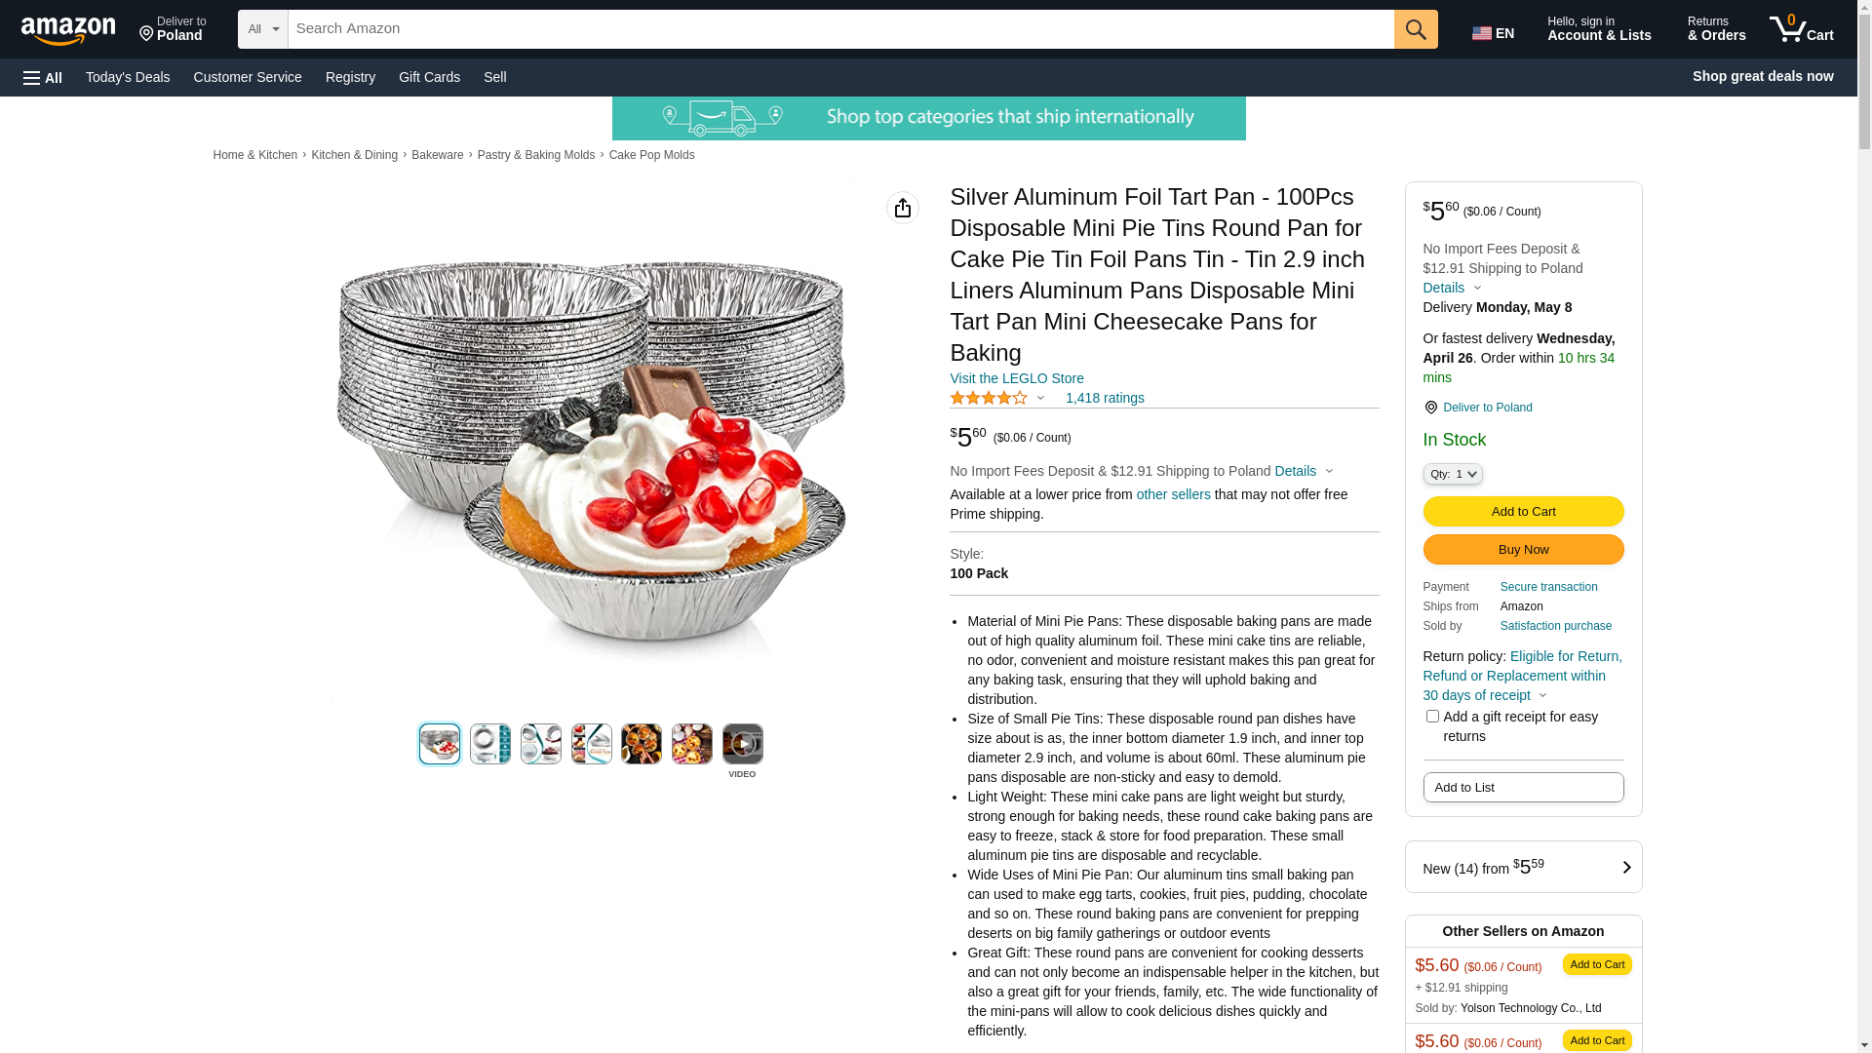Screen dimensions: 1872x1053
Task: Open the Today's Deals menu item
Action: tap(128, 77)
